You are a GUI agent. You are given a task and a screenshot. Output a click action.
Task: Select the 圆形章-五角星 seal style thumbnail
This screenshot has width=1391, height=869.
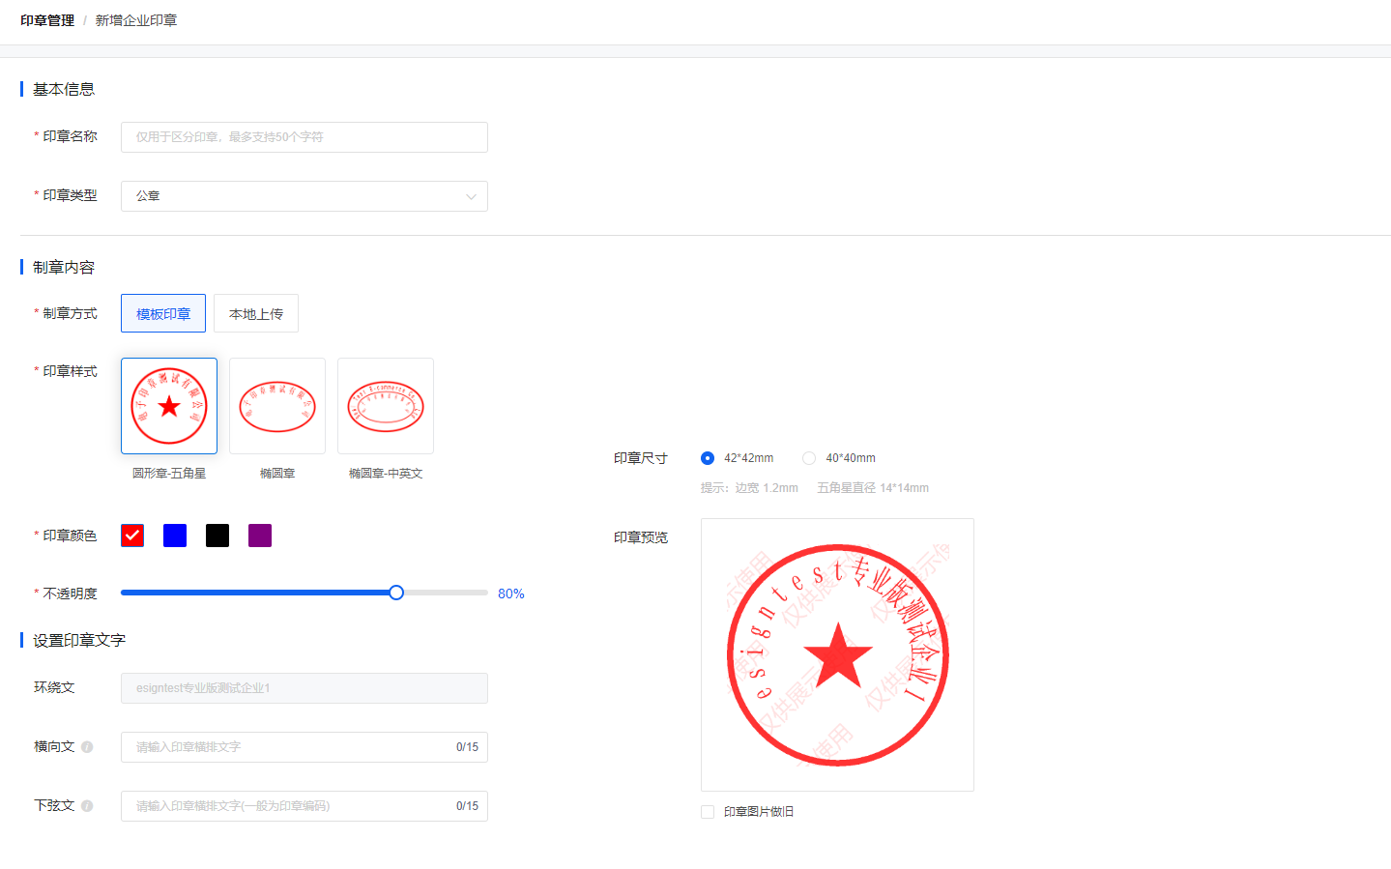click(x=169, y=406)
